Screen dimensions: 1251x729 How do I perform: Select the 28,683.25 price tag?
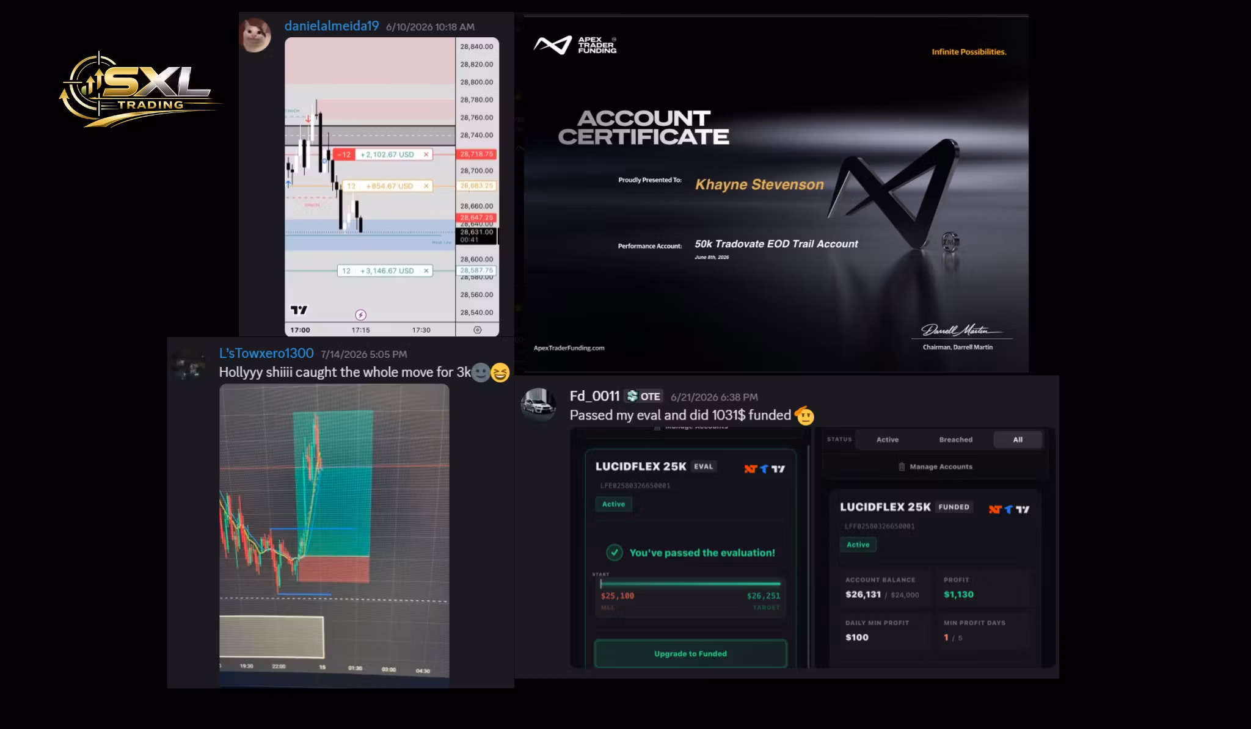pyautogui.click(x=476, y=186)
